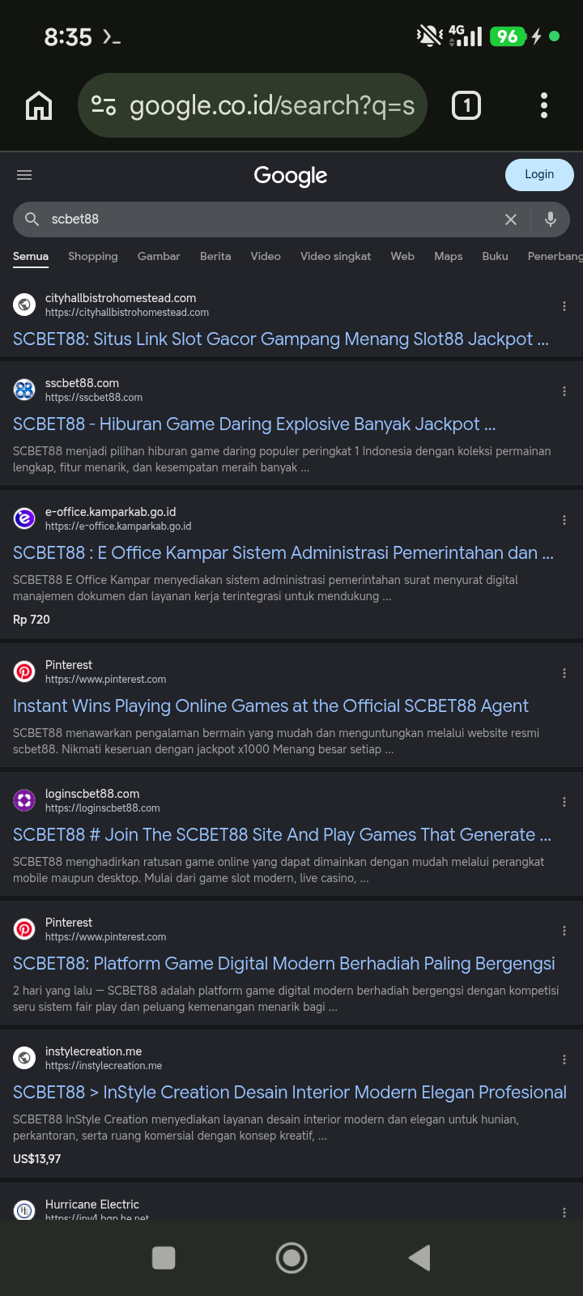Start voice search with the microphone icon

point(551,219)
